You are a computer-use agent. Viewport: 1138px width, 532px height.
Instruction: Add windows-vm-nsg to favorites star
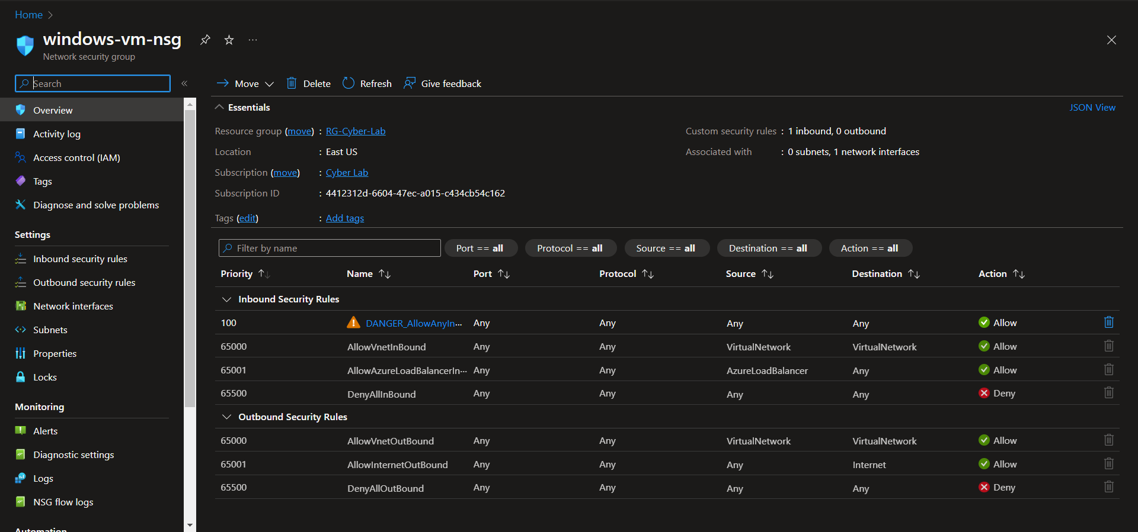click(x=229, y=40)
